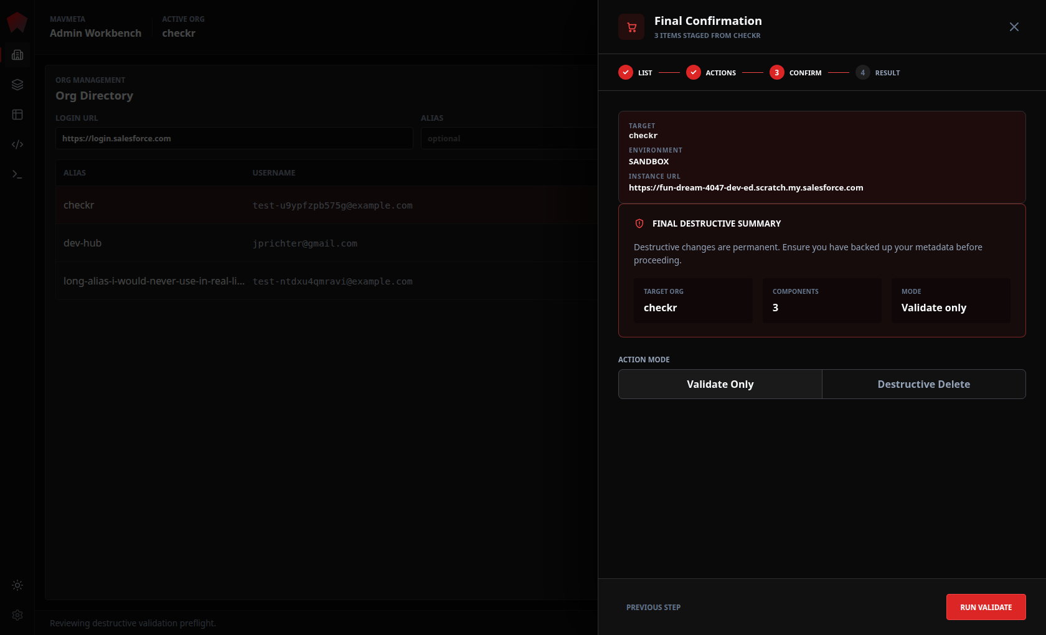The width and height of the screenshot is (1046, 635).
Task: Select the checkr org row
Action: [x=327, y=205]
